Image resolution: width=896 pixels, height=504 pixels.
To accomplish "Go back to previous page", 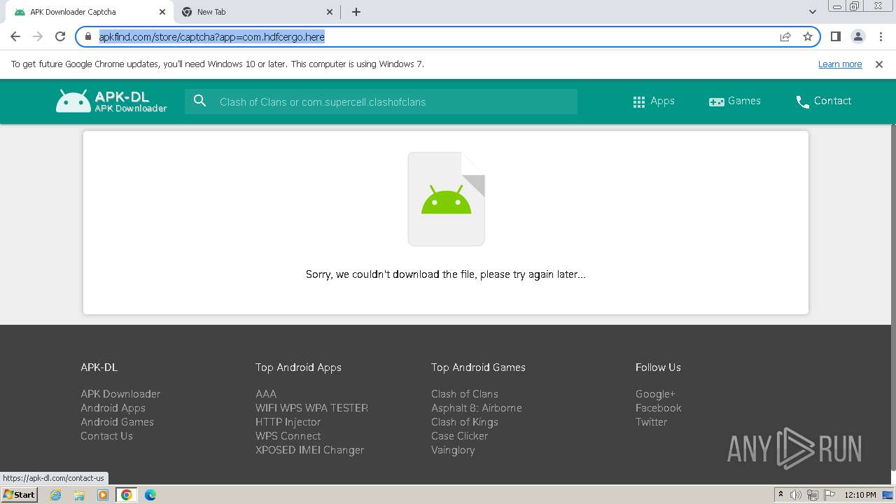I will 15,36.
